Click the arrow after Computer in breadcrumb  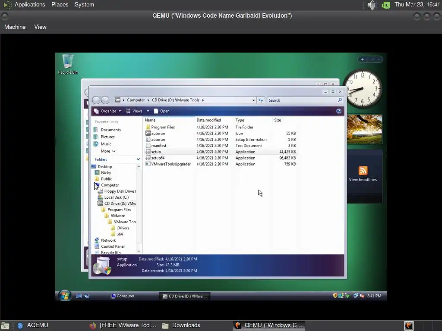coord(148,100)
